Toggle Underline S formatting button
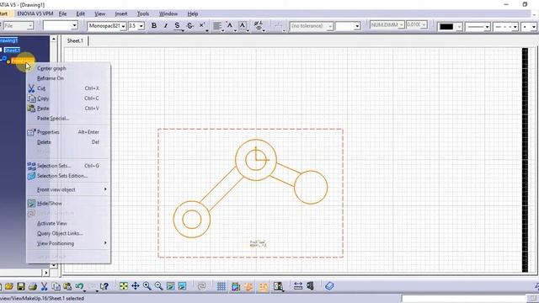 coord(177,25)
